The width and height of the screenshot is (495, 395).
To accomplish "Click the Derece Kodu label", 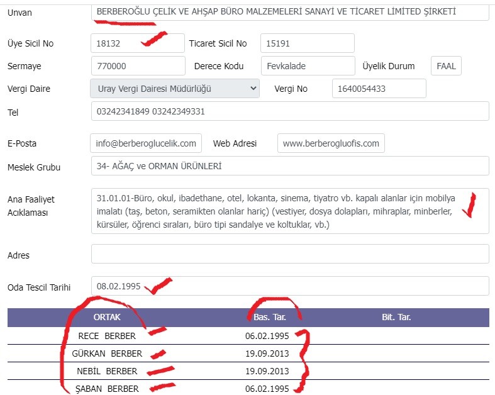I will pyautogui.click(x=219, y=66).
